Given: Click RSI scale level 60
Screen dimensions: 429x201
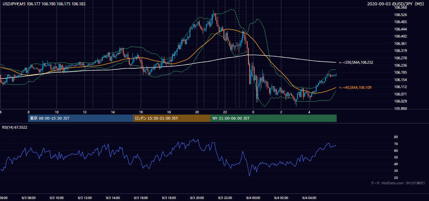Looking at the screenshot, I should click(396, 150).
